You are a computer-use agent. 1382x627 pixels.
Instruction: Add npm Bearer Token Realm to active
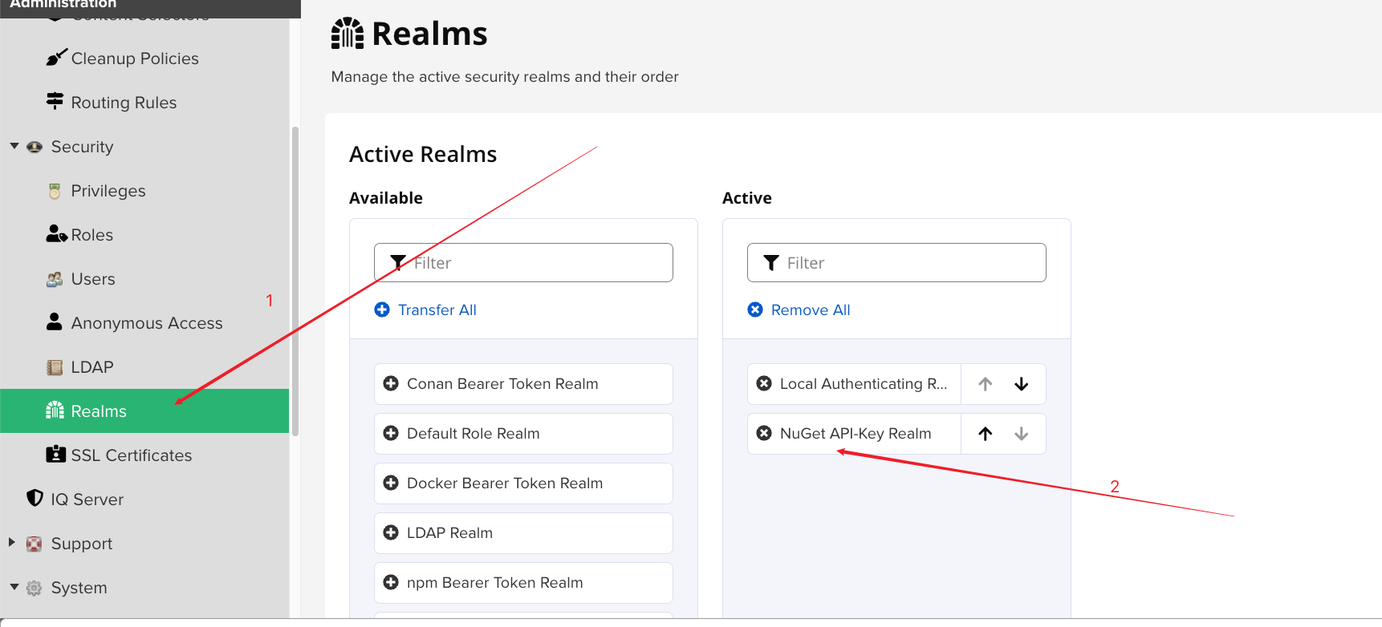click(x=523, y=583)
